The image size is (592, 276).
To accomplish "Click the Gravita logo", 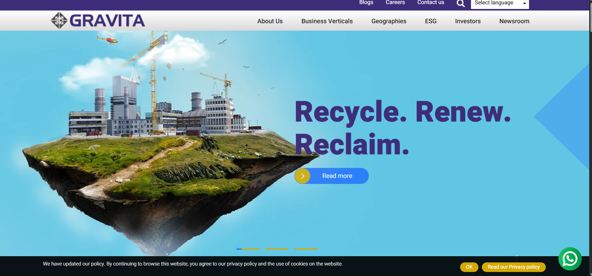I will tap(98, 20).
